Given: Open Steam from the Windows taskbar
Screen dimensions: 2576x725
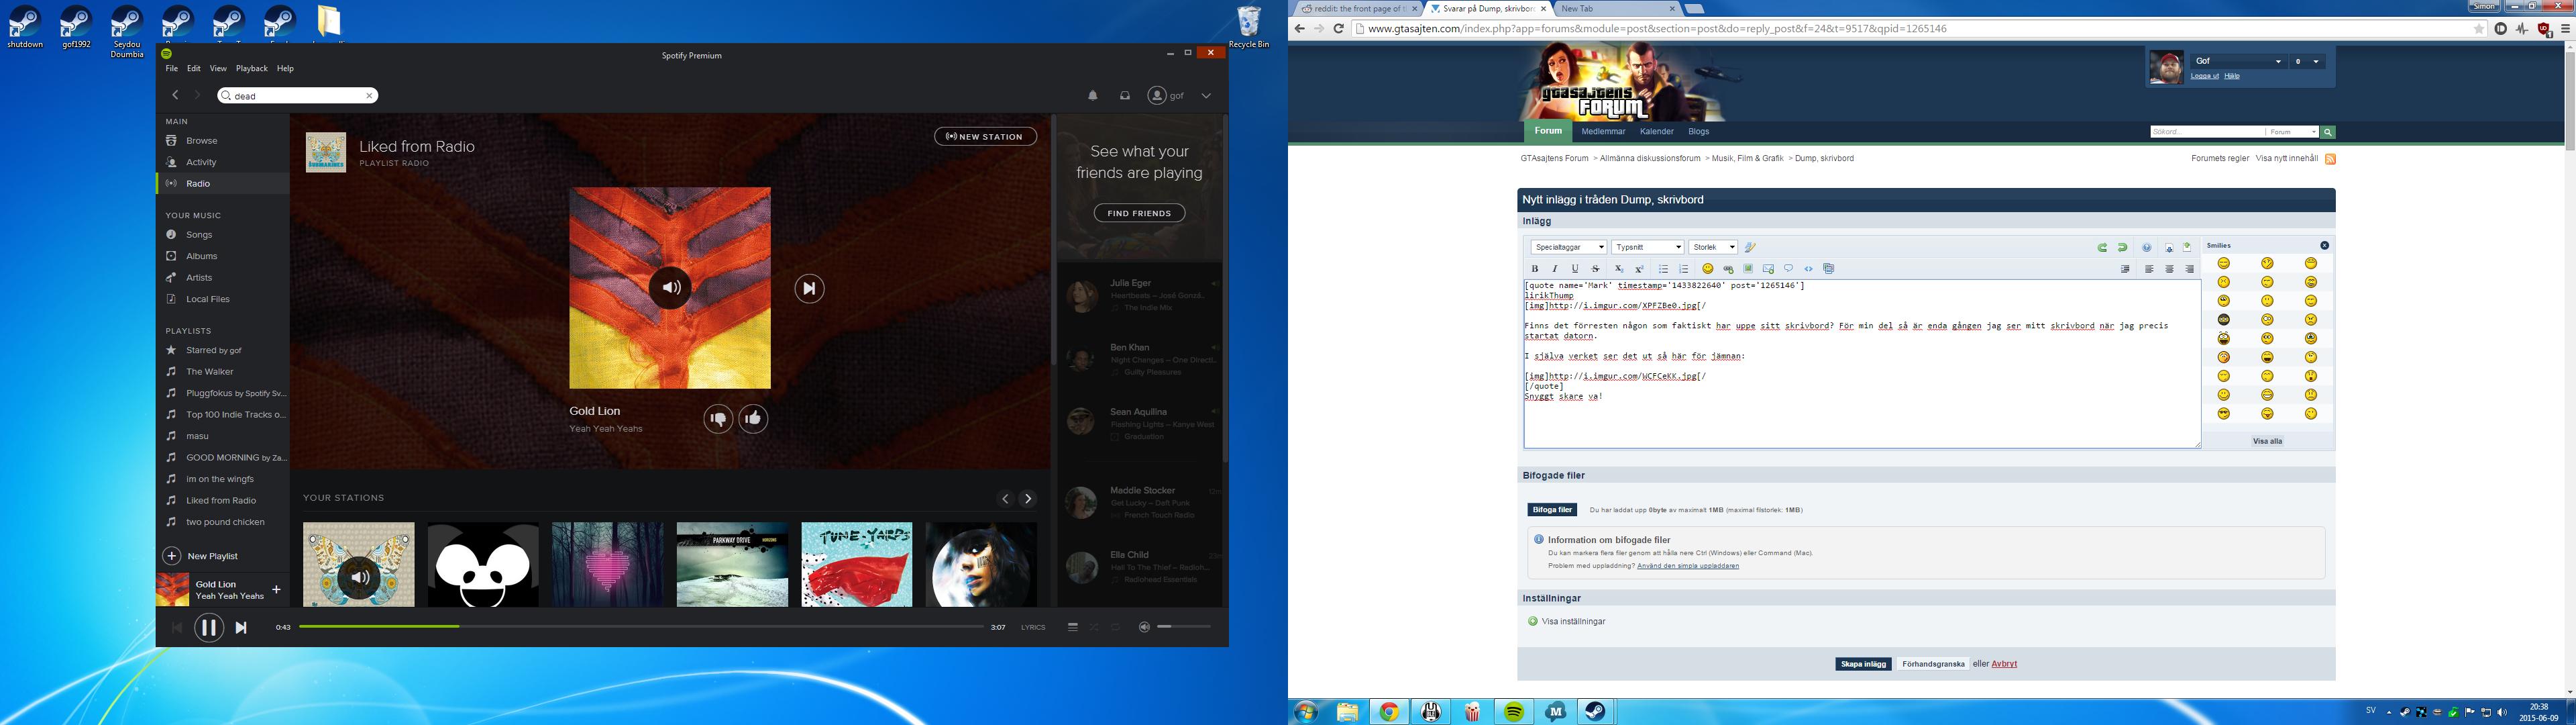Looking at the screenshot, I should point(1596,712).
